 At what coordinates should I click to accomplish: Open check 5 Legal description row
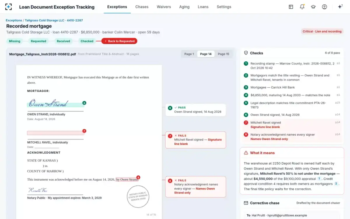point(292,105)
